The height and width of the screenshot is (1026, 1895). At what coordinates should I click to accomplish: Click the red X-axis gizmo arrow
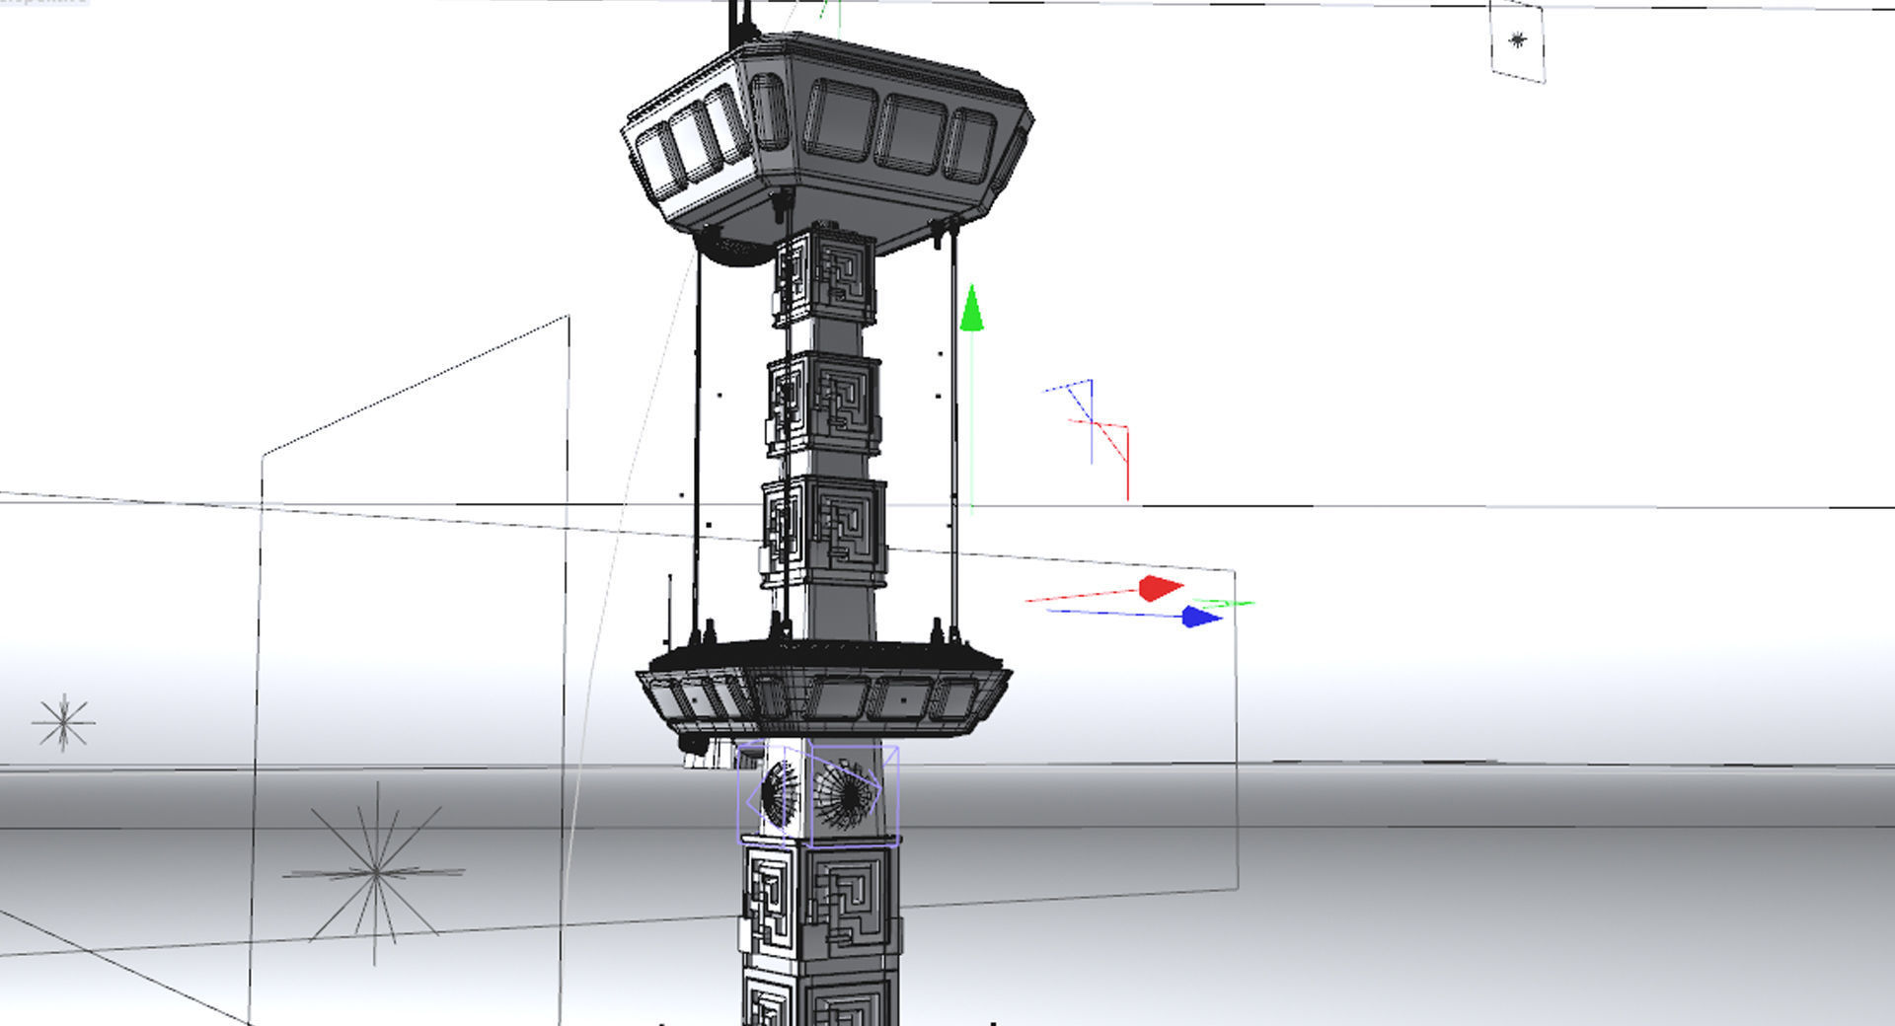[x=1161, y=588]
